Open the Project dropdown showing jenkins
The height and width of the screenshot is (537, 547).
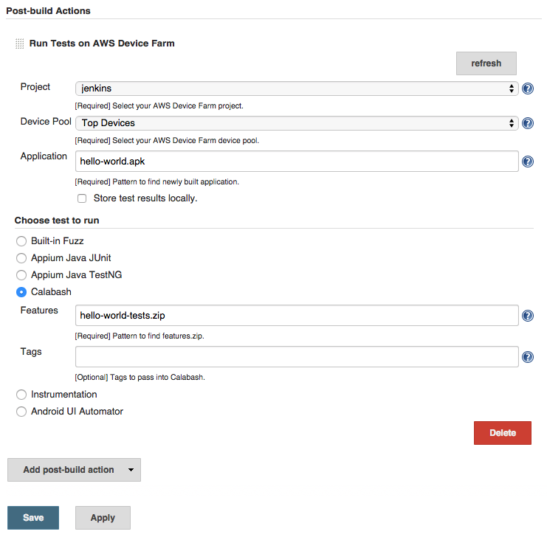[297, 89]
